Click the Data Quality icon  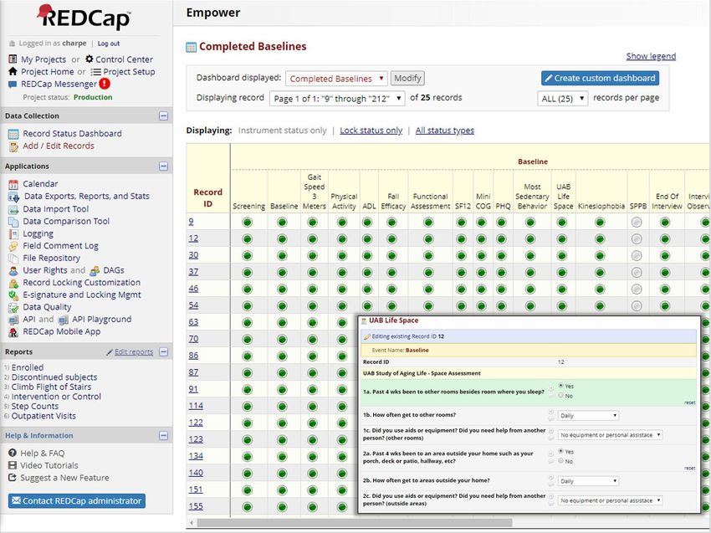point(13,307)
